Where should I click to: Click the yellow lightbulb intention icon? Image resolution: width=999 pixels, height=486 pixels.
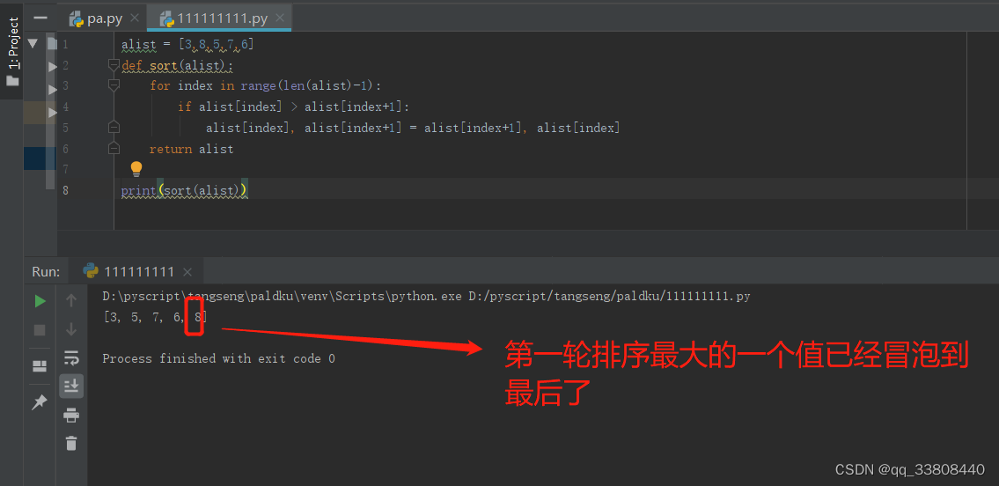136,169
